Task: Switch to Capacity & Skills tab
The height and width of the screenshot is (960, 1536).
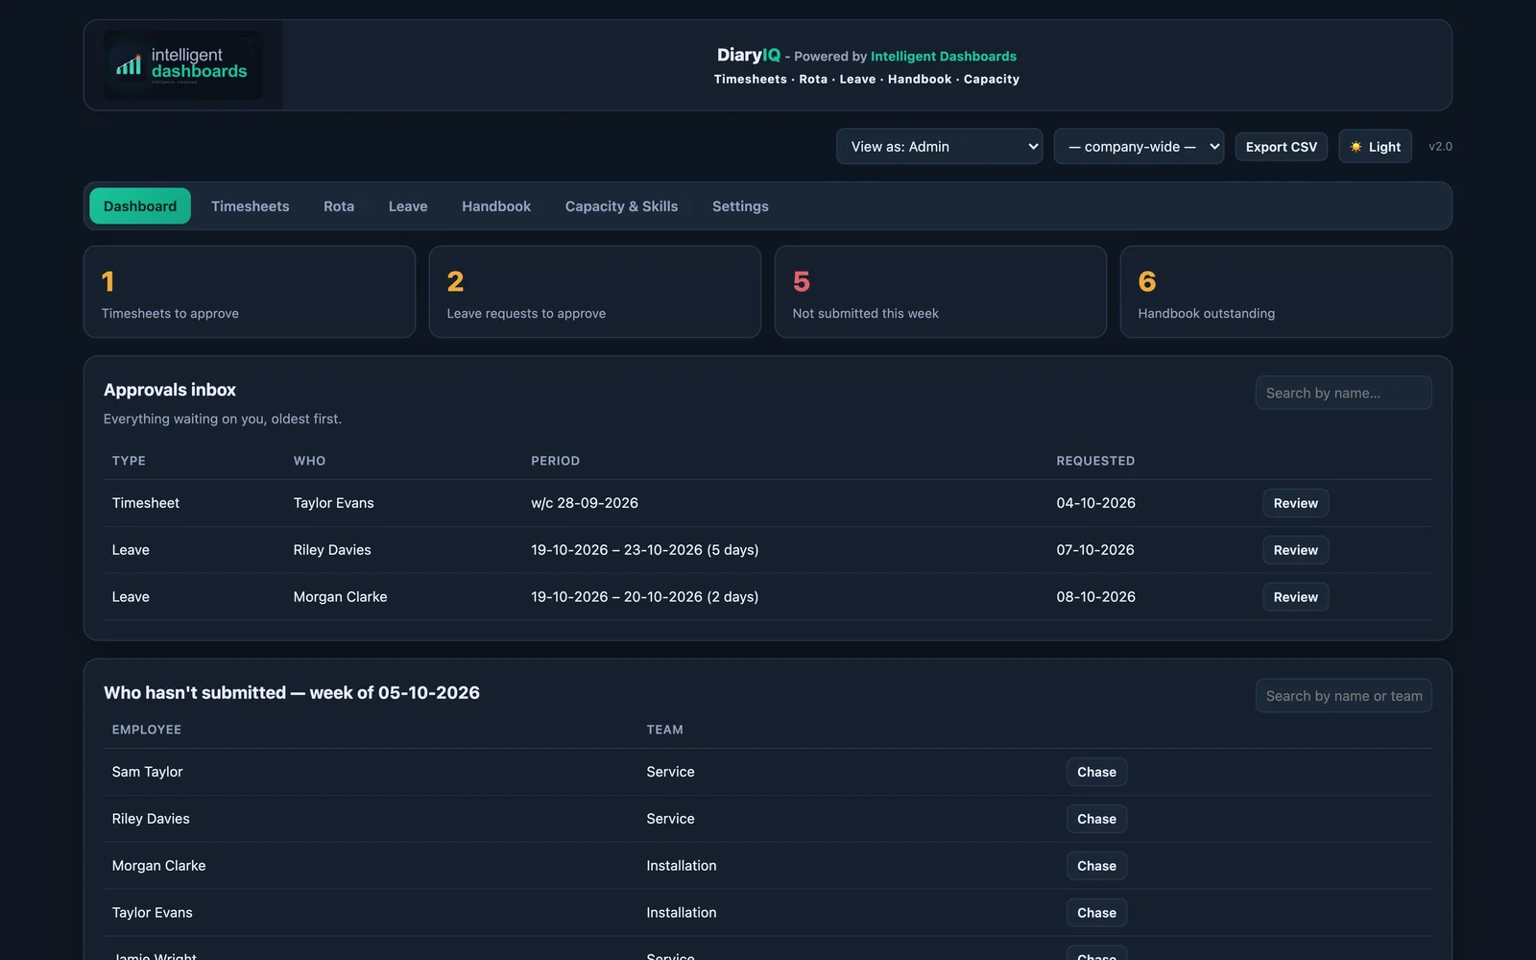Action: 621,206
